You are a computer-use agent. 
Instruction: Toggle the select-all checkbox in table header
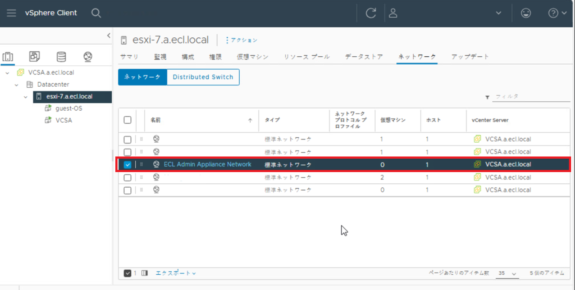127,120
